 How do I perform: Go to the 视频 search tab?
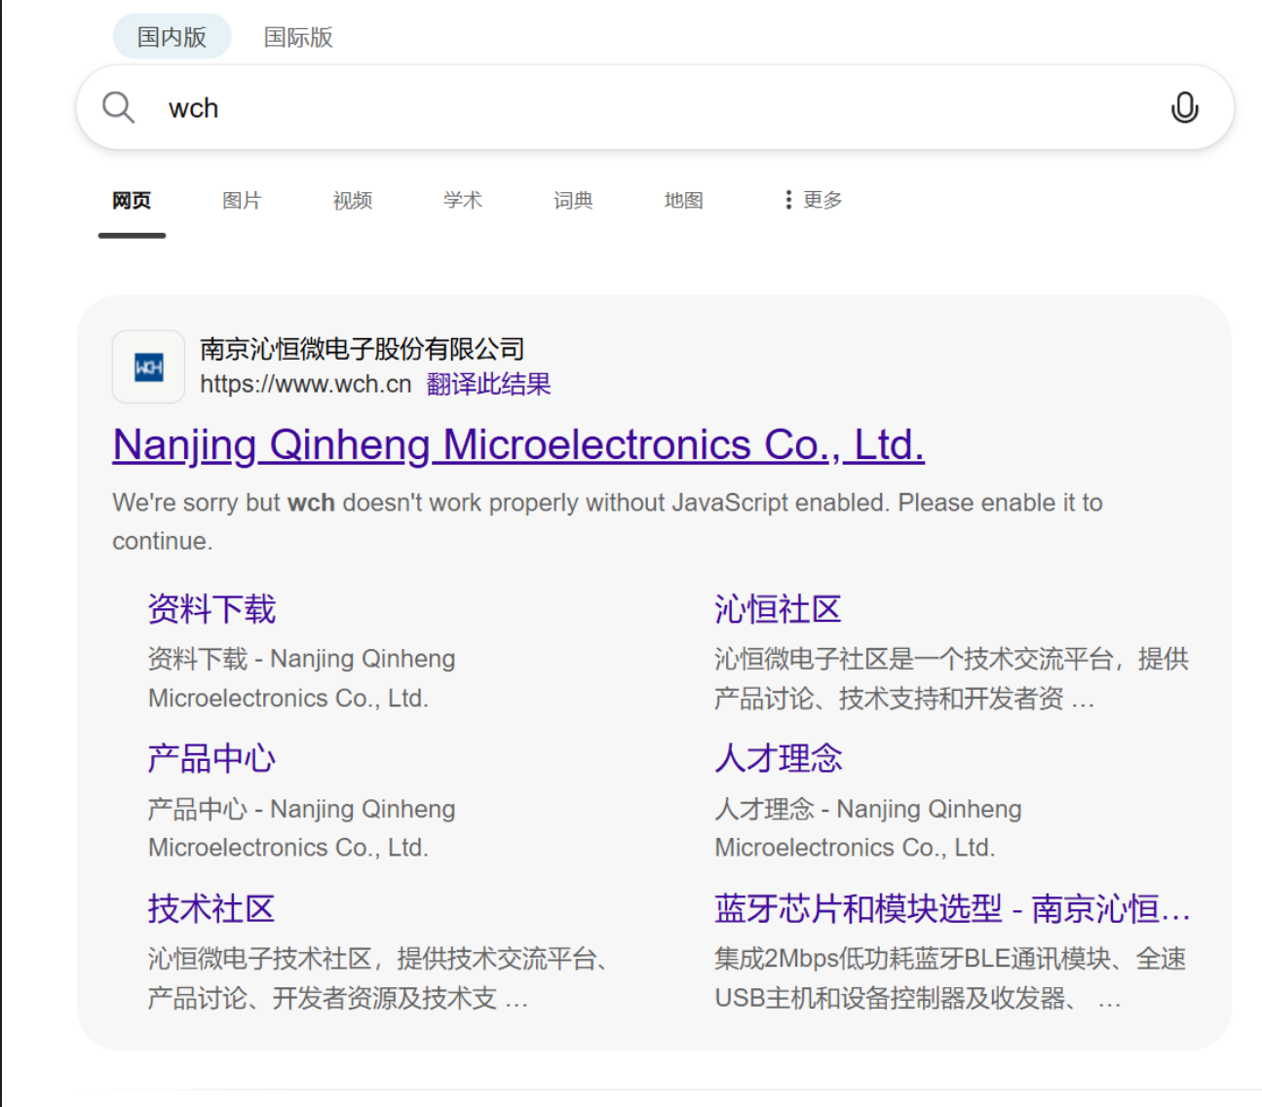(352, 201)
